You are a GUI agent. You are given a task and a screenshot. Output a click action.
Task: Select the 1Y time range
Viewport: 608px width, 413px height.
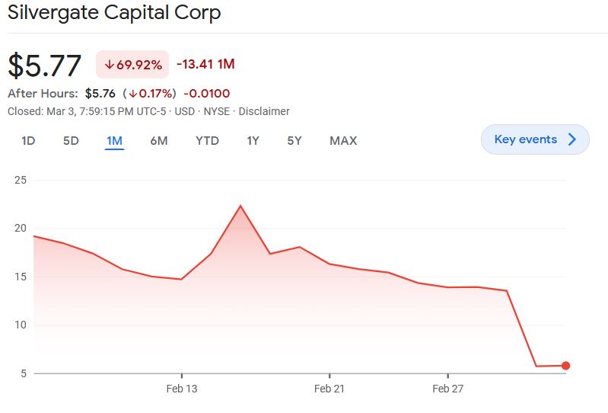pos(253,140)
